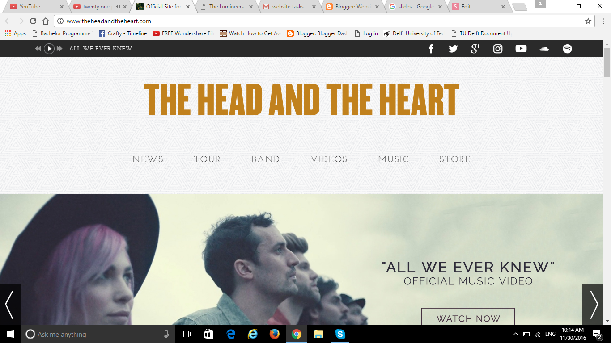This screenshot has width=611, height=343.
Task: Switch to the website tasks Gmail tab
Action: (290, 7)
